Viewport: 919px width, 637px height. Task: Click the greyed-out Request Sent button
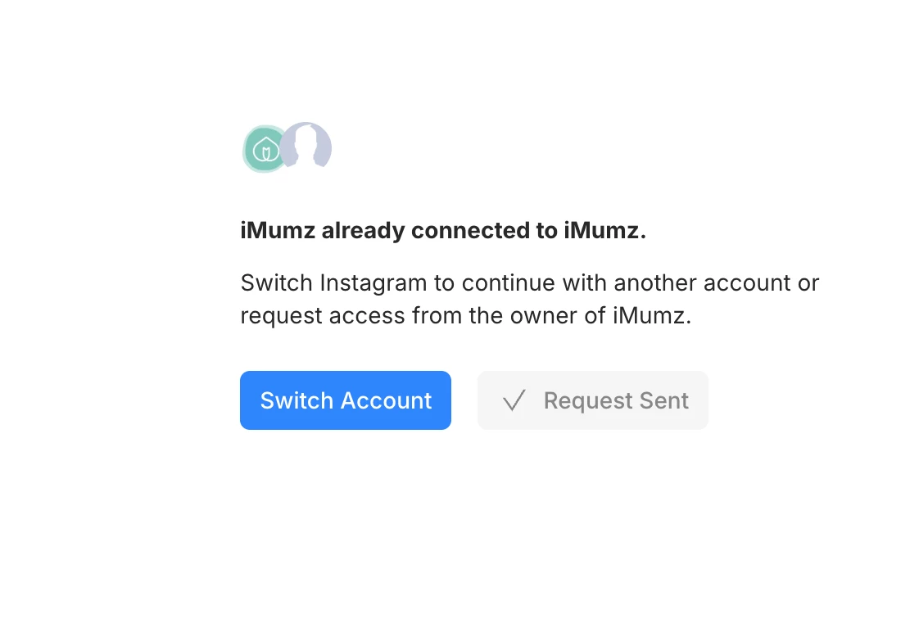tap(592, 400)
